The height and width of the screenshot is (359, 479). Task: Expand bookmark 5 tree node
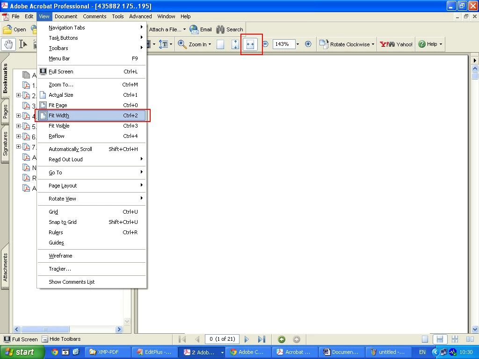pyautogui.click(x=18, y=126)
